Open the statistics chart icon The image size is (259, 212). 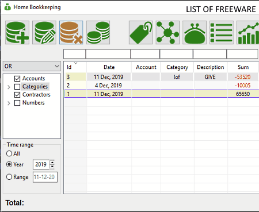coord(248,33)
